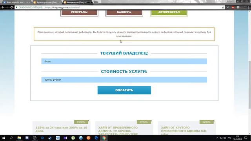The height and width of the screenshot is (141, 251).
Task: Reload the page with the refresh icon
Action: pyautogui.click(x=11, y=7)
